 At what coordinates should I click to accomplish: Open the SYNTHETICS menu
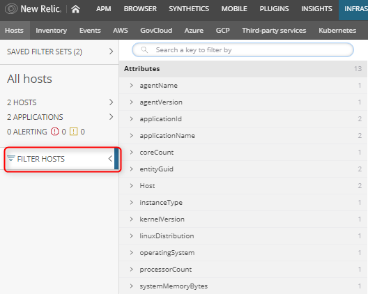[189, 9]
